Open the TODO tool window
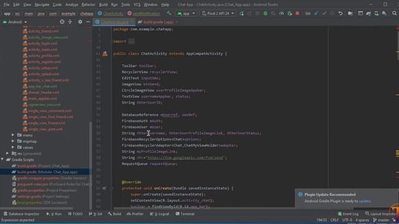This screenshot has height=224, width=399. 75,214
